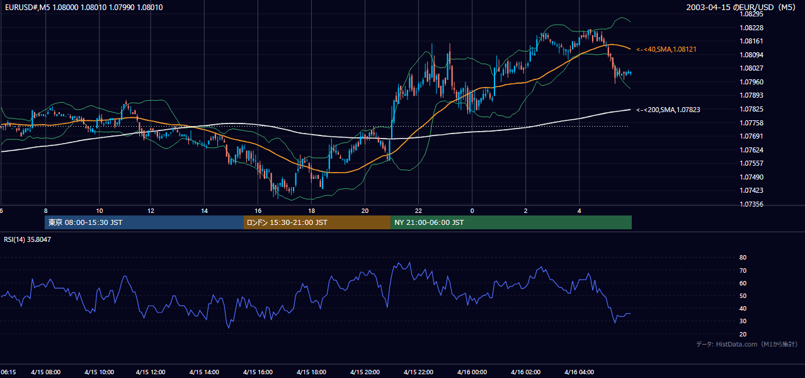This screenshot has width=805, height=378.
Task: Click price axis value 1.07490
Action: point(751,177)
